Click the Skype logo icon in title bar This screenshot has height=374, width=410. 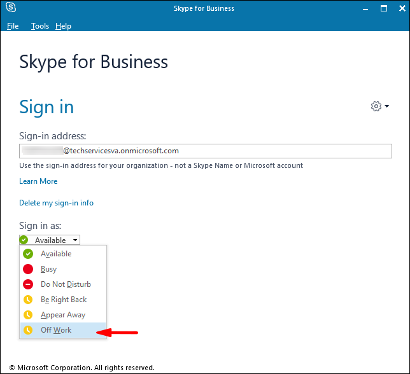pyautogui.click(x=11, y=8)
